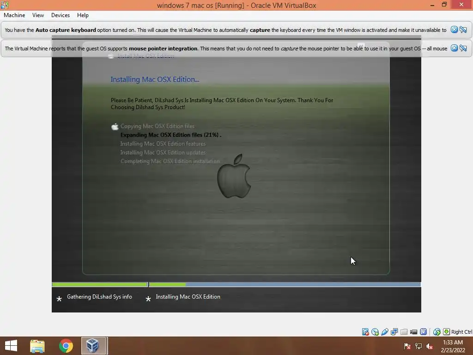Open the Devices menu

[x=61, y=15]
